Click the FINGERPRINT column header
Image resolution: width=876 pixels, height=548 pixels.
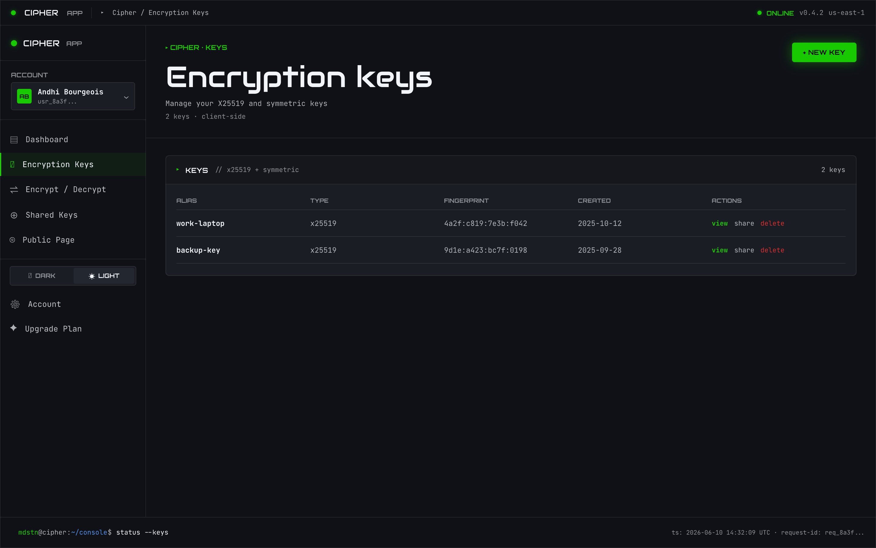pyautogui.click(x=466, y=201)
